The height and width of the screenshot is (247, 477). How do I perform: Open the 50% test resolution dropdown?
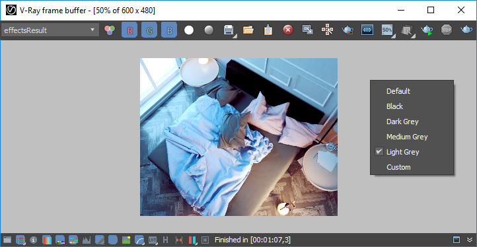pos(387,30)
